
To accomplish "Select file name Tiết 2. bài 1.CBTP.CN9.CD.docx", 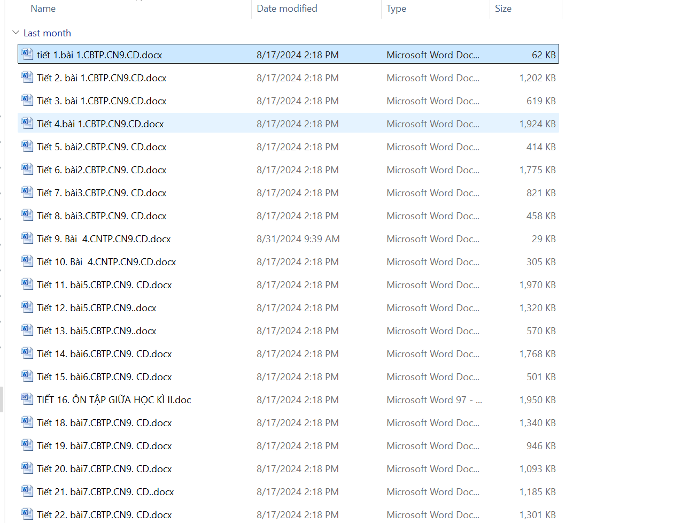I will point(102,78).
